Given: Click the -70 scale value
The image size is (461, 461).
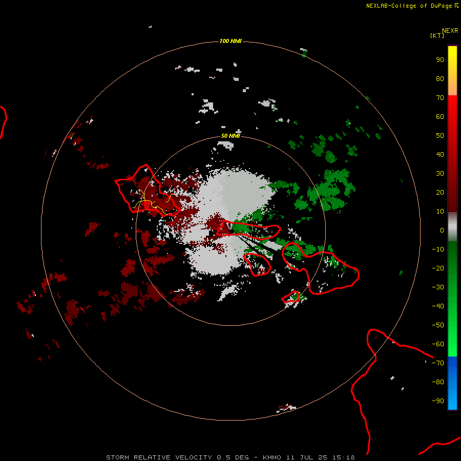Looking at the screenshot, I should pos(438,363).
